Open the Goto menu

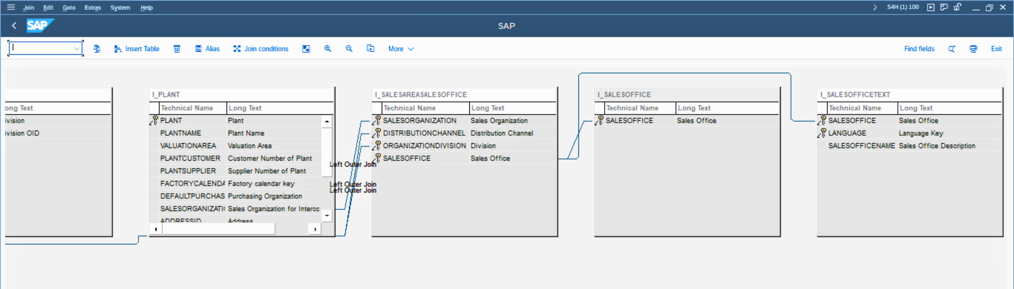(x=69, y=8)
